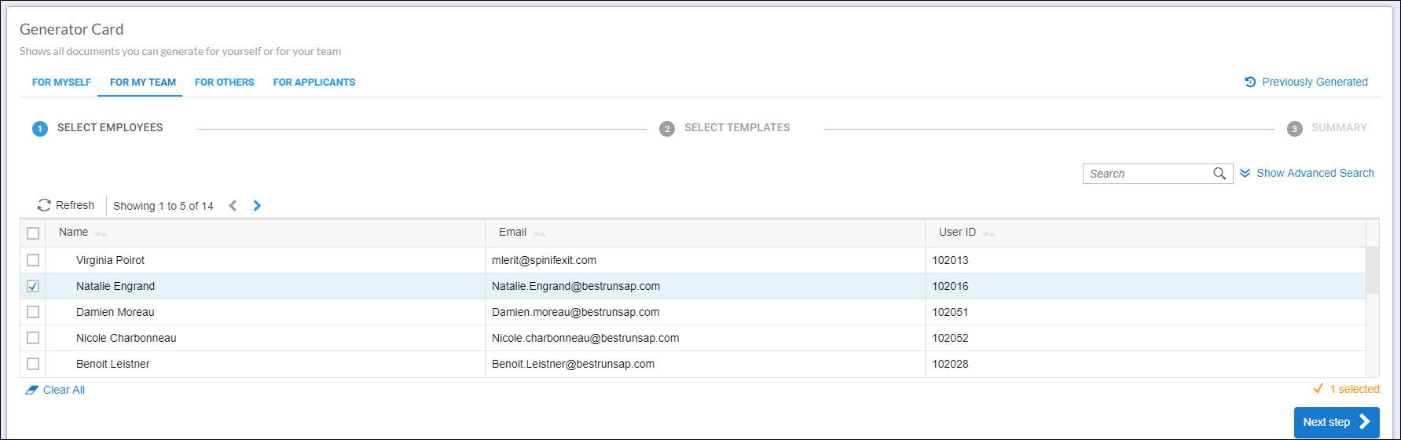Click the Refresh icon

click(x=44, y=205)
